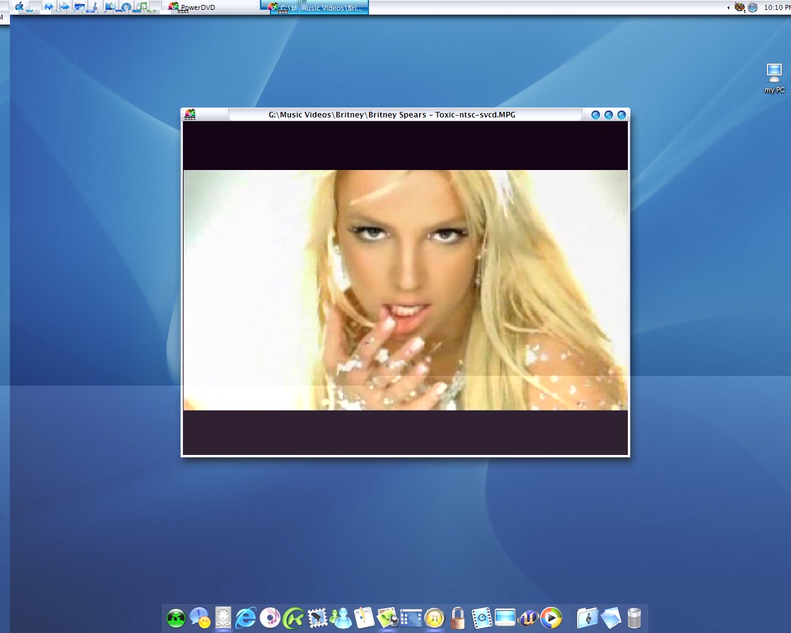The image size is (791, 633).
Task: Open the blue window-panel dock icon
Action: click(411, 618)
